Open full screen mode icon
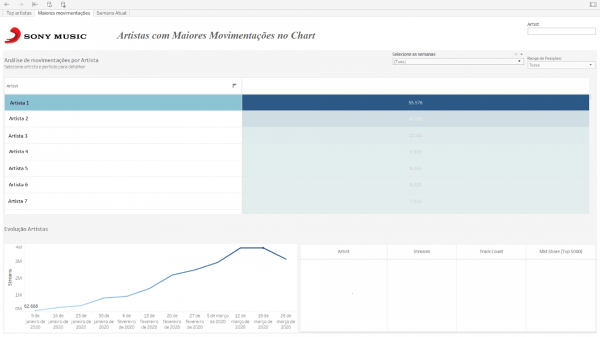 pos(593,4)
